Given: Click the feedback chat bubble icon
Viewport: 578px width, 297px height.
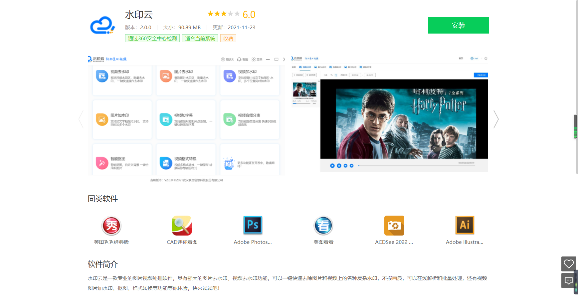Looking at the screenshot, I should pos(569,281).
